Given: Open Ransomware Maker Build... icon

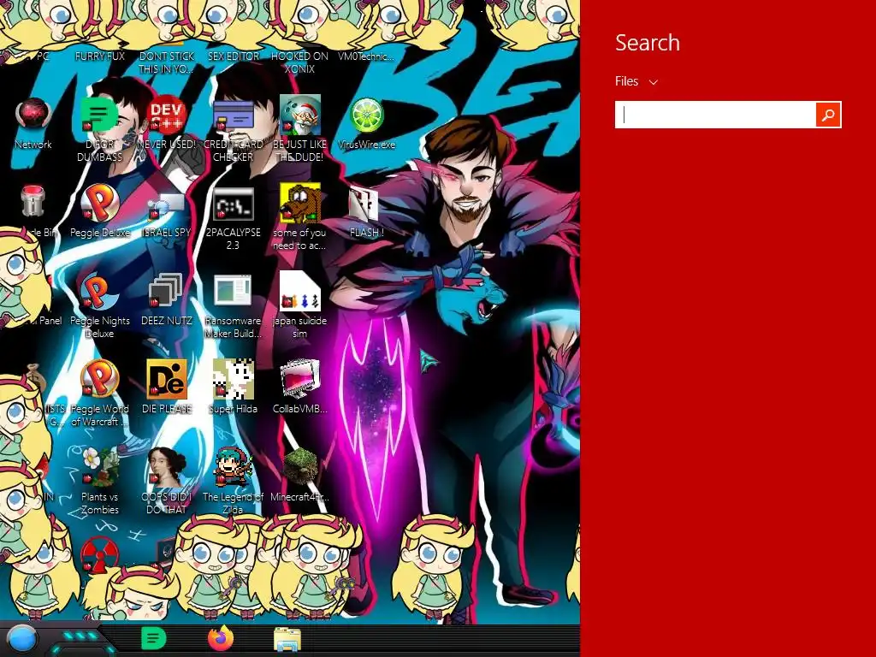Looking at the screenshot, I should click(233, 291).
